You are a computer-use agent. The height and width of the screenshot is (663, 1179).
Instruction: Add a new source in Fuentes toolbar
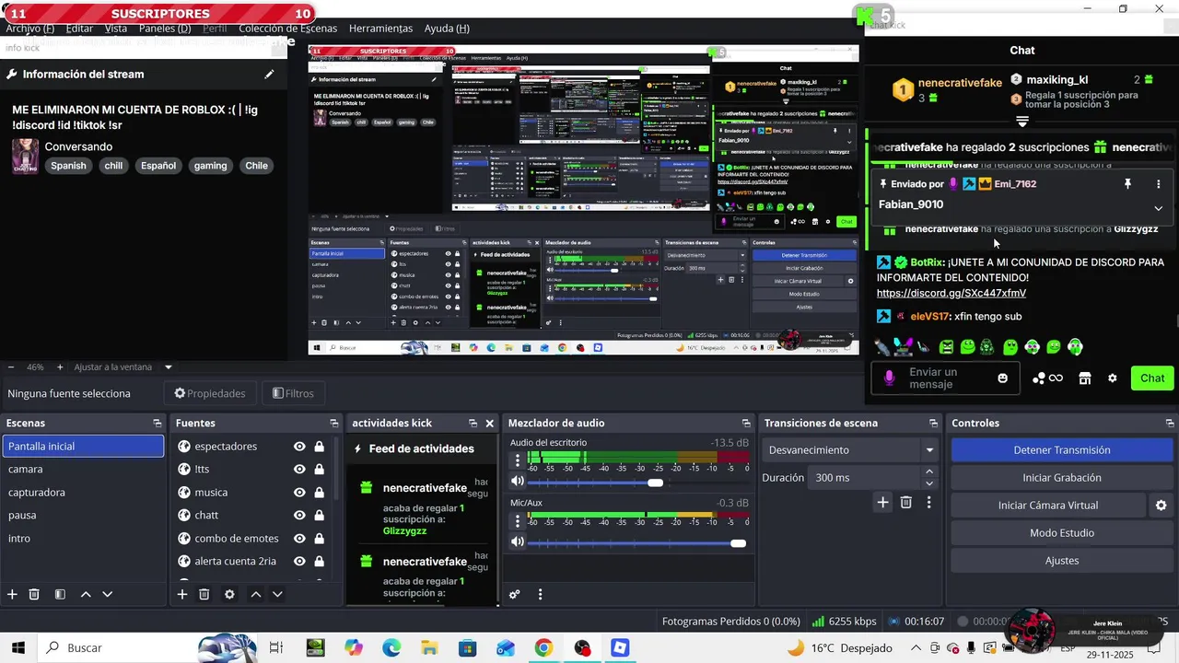tap(182, 594)
